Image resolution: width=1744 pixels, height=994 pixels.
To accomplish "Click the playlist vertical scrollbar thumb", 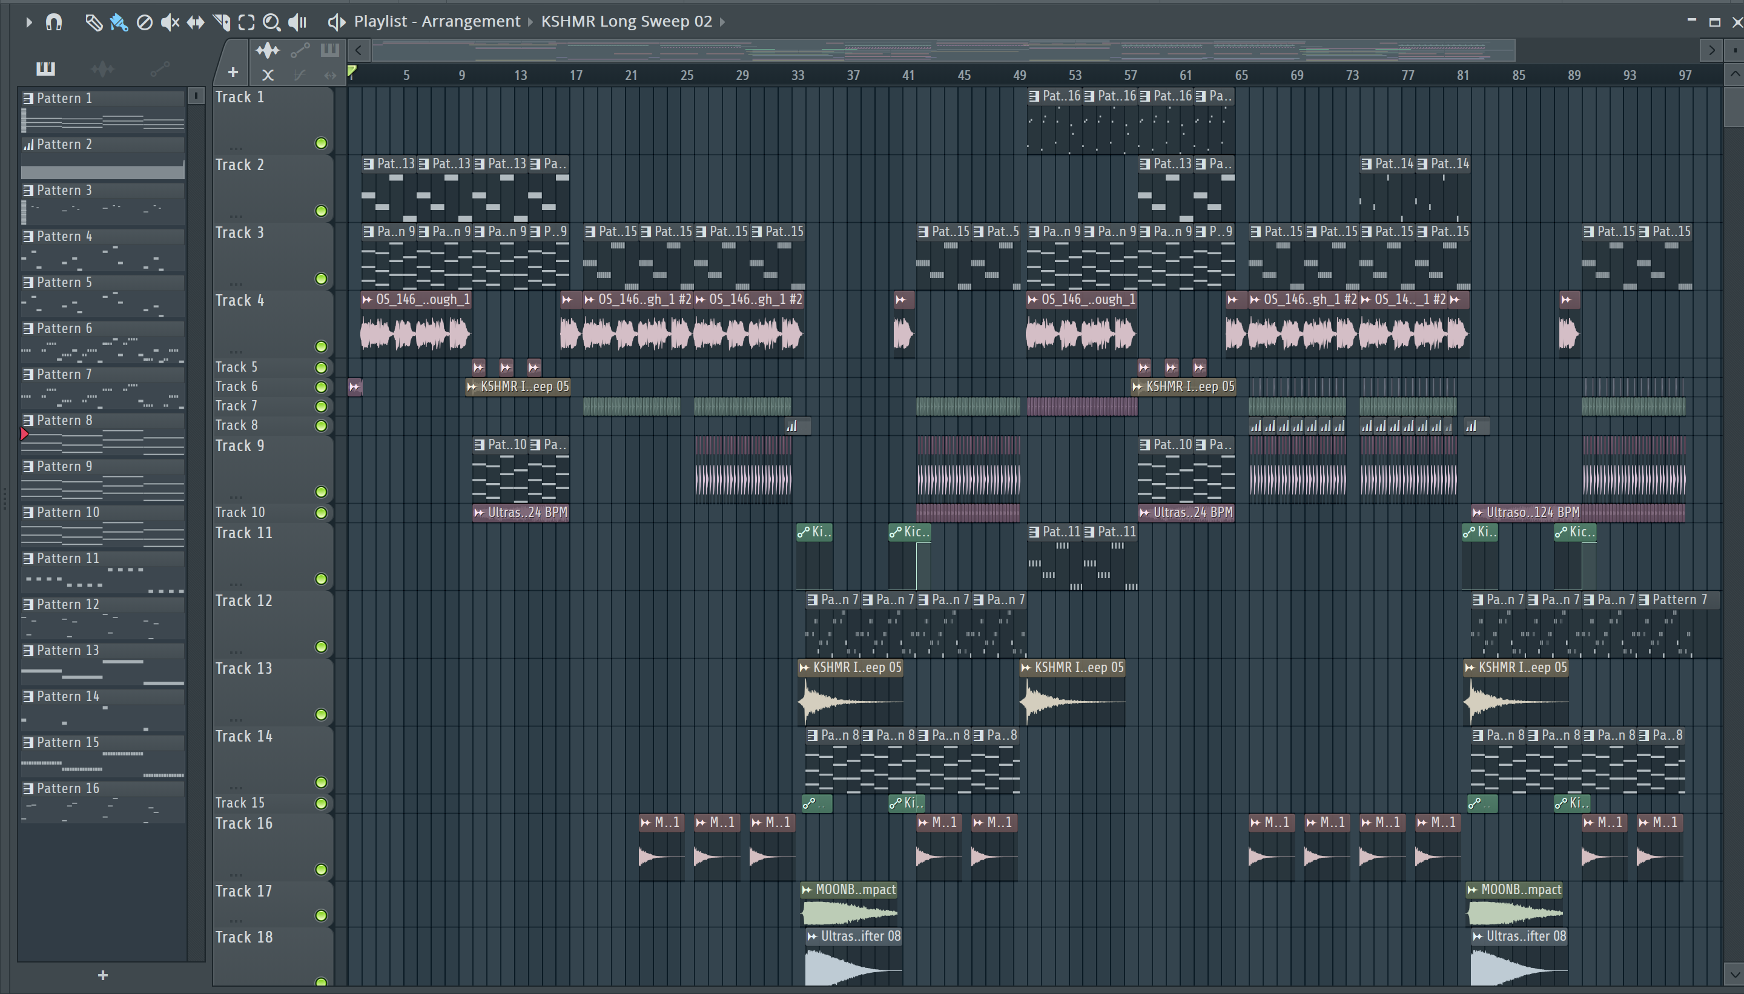I will (x=1734, y=106).
